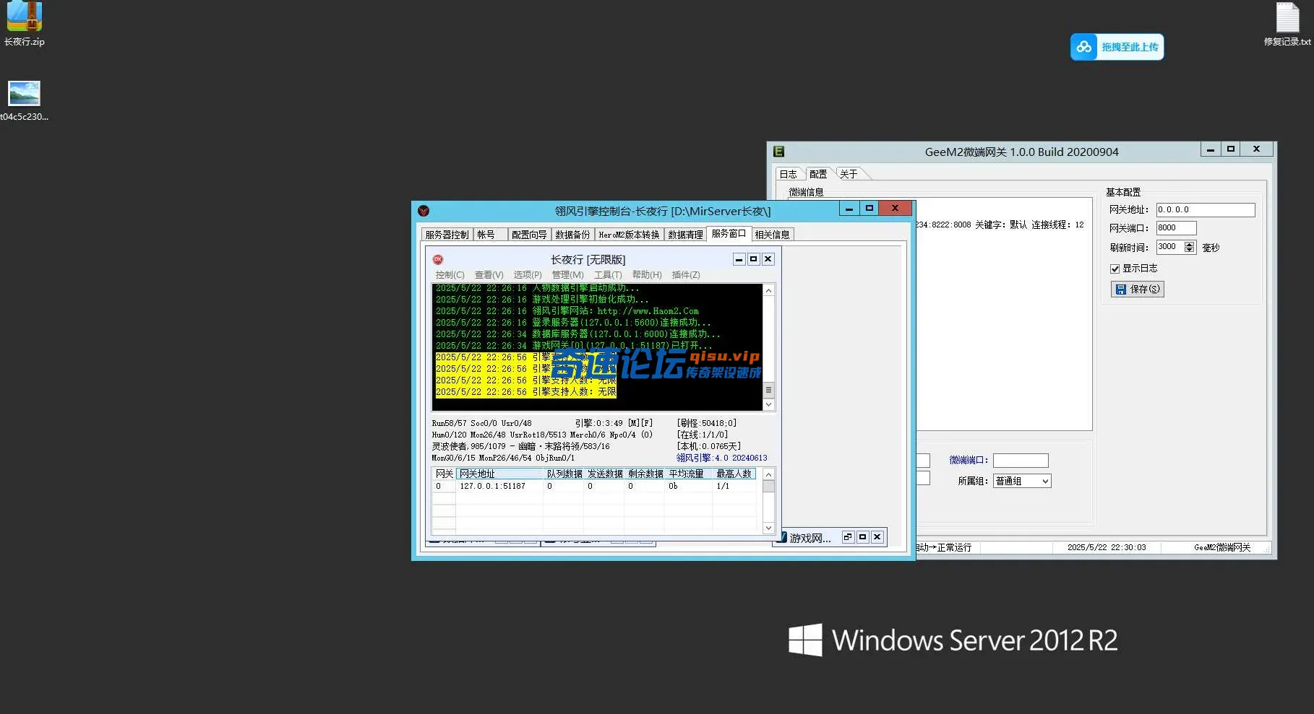Image resolution: width=1314 pixels, height=714 pixels.
Task: Click the 保存(S) button
Action: coord(1138,289)
